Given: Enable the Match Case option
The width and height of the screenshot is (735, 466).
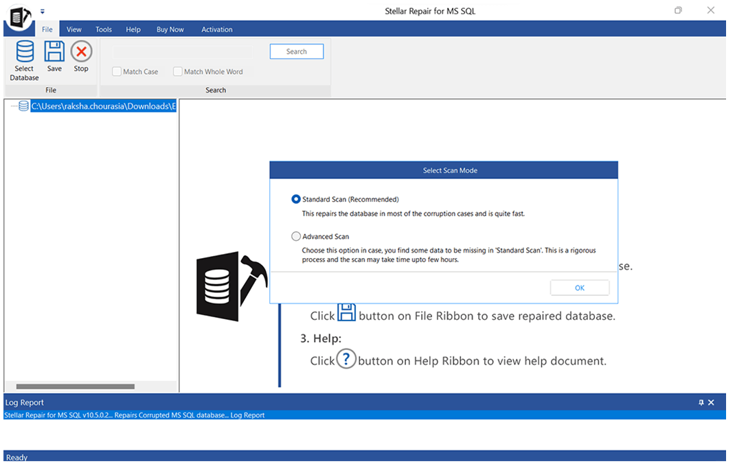Looking at the screenshot, I should (x=116, y=71).
